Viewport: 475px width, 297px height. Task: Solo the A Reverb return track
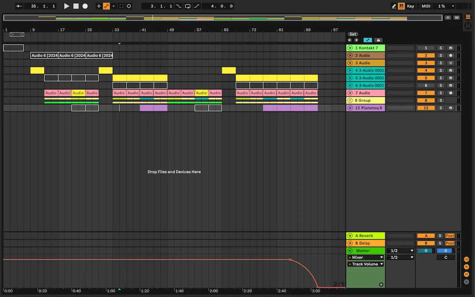pyautogui.click(x=441, y=236)
